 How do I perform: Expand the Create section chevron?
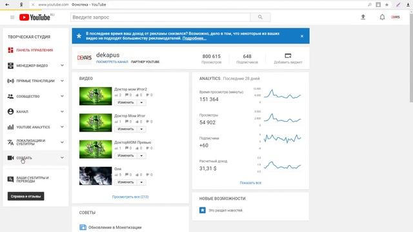(62, 157)
